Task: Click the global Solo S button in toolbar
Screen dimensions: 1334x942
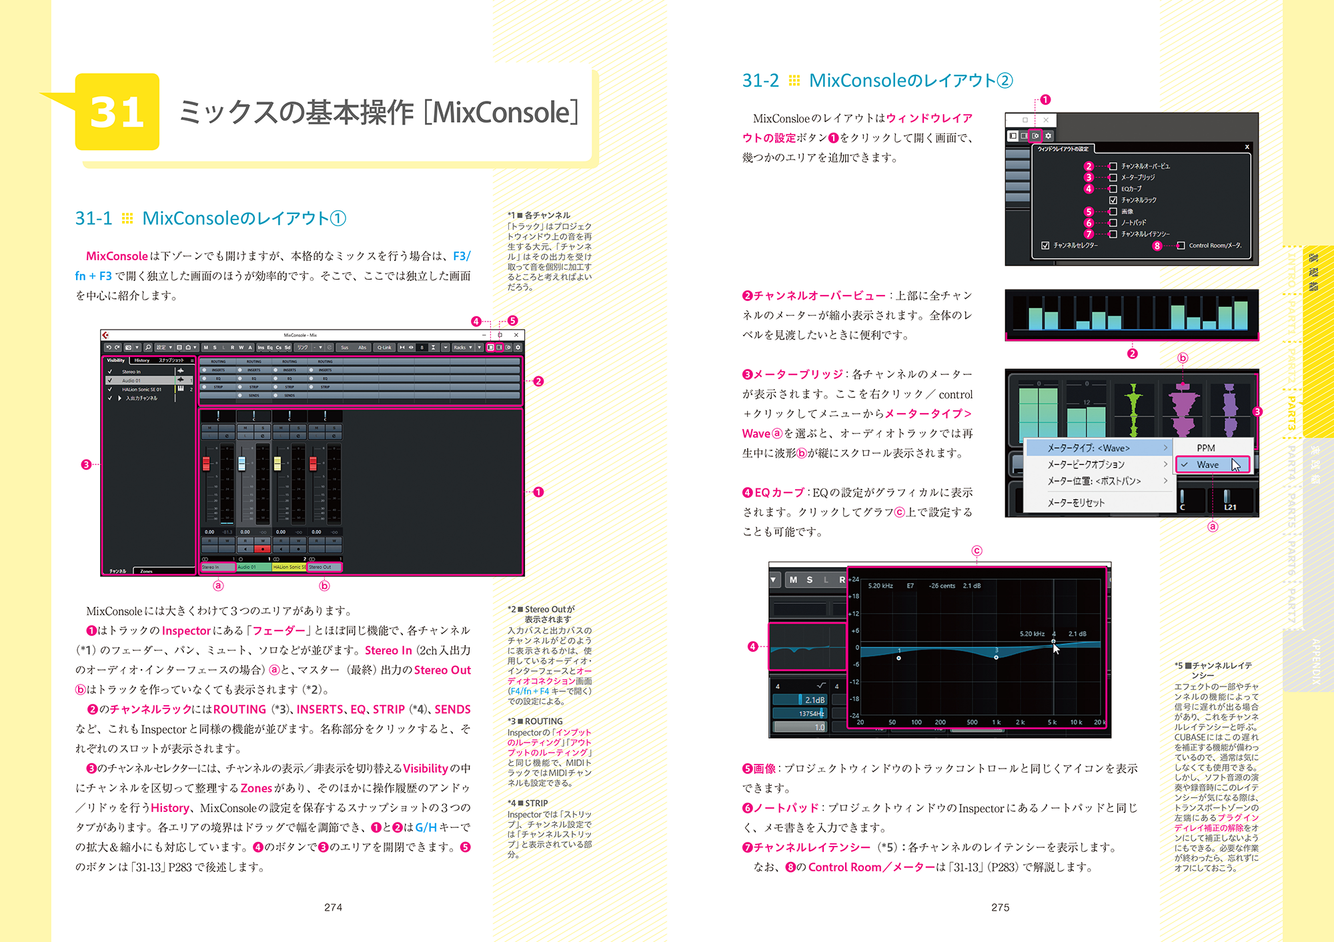Action: point(215,348)
